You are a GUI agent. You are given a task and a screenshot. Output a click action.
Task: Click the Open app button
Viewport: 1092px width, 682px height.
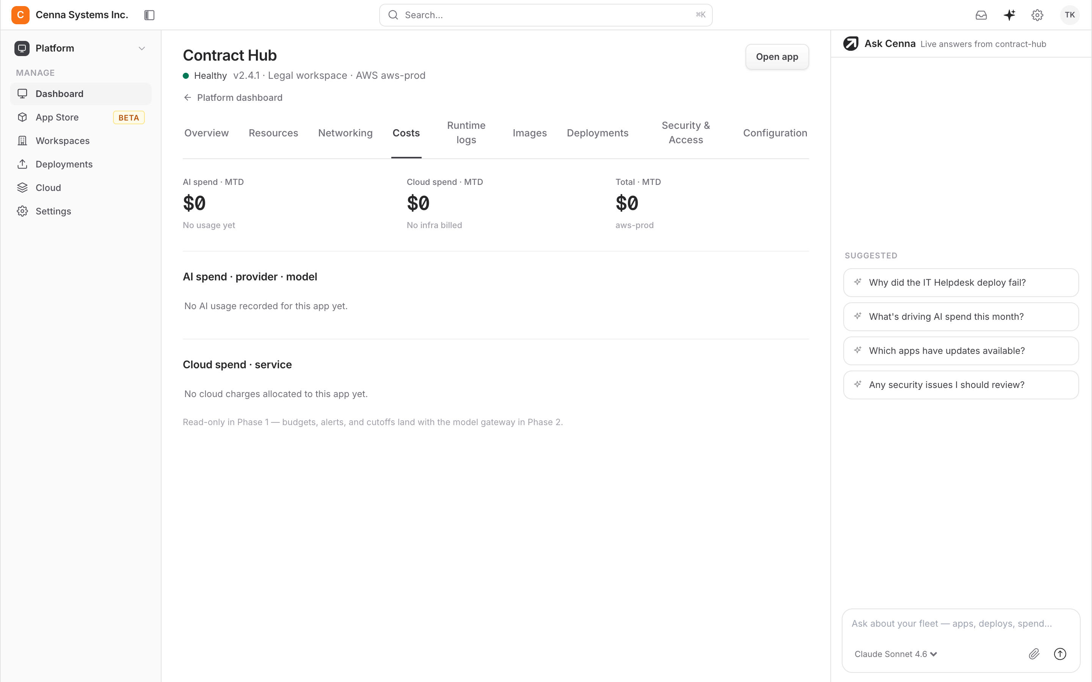point(777,57)
